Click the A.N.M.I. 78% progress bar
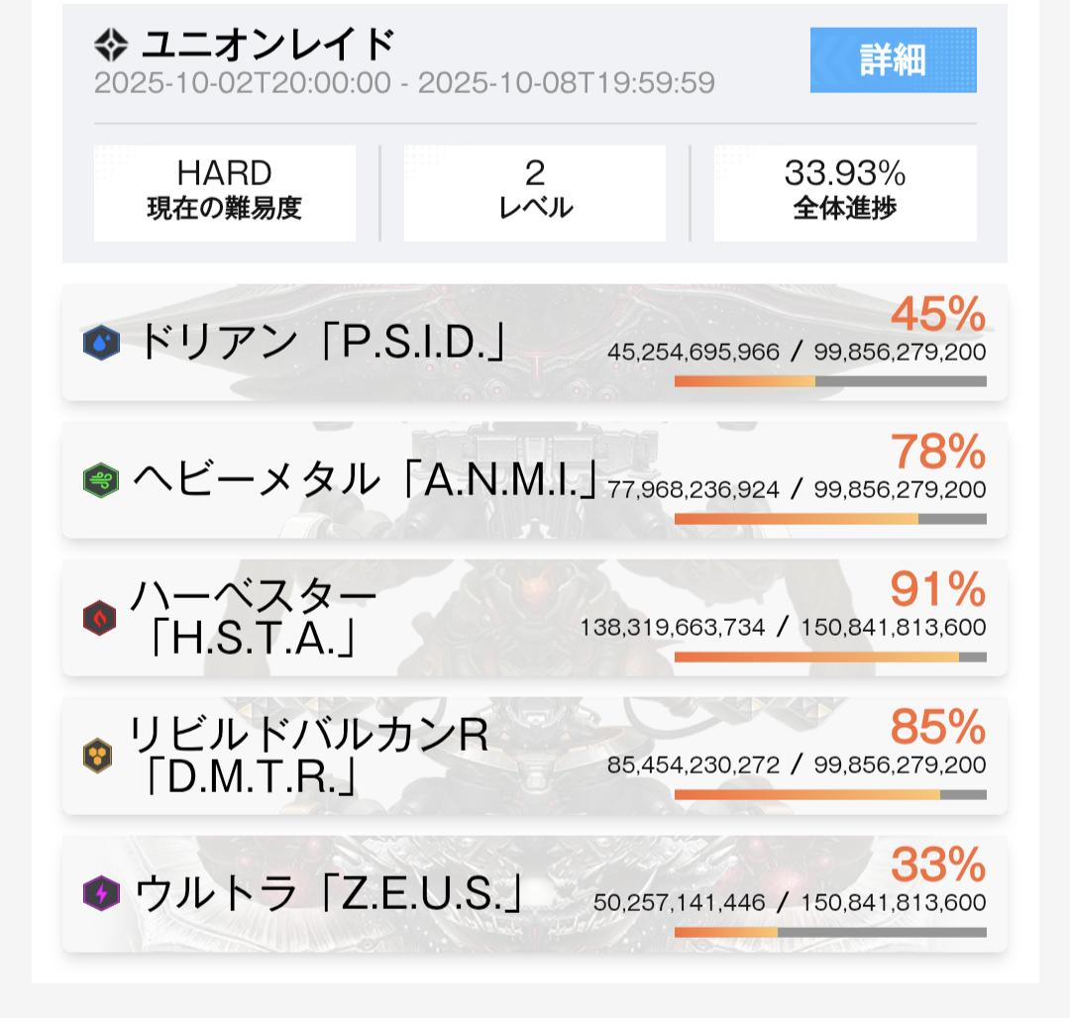The width and height of the screenshot is (1070, 1018). point(830,519)
